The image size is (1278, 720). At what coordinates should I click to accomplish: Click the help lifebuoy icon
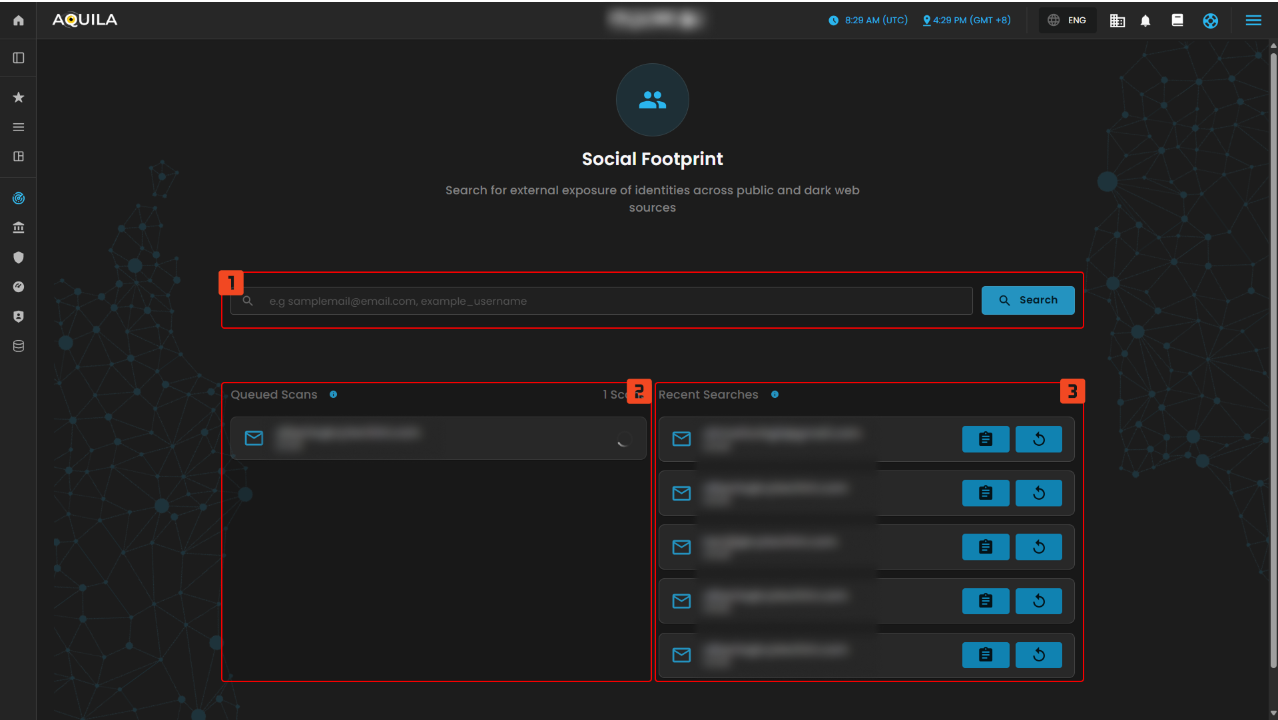[x=1210, y=21]
